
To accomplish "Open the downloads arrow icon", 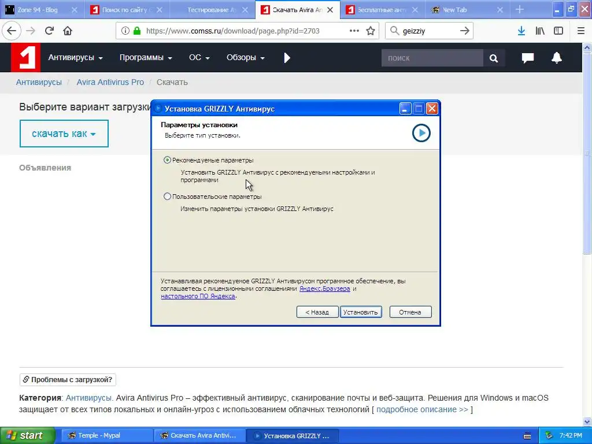I will pos(521,31).
